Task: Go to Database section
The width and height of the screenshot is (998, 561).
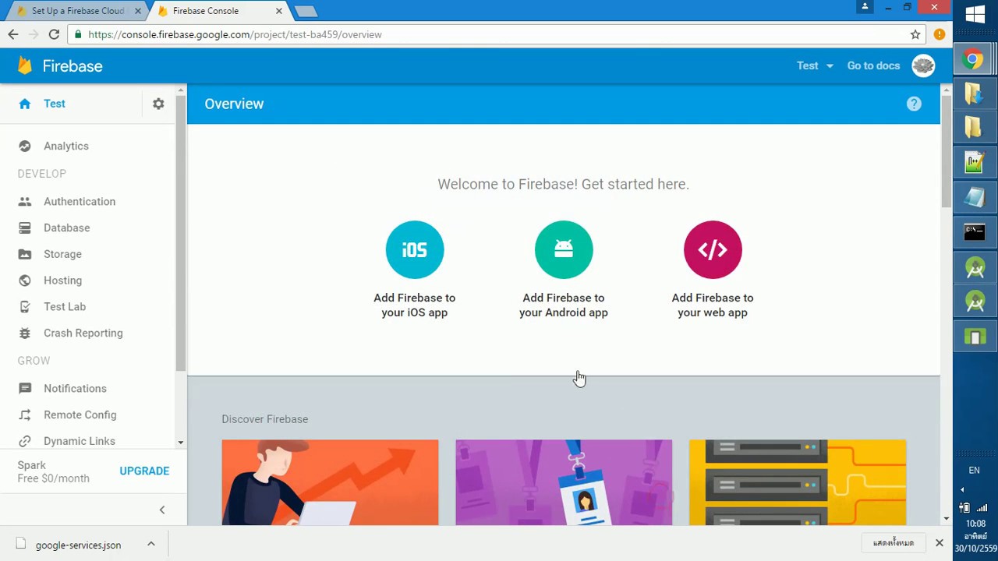Action: [67, 228]
